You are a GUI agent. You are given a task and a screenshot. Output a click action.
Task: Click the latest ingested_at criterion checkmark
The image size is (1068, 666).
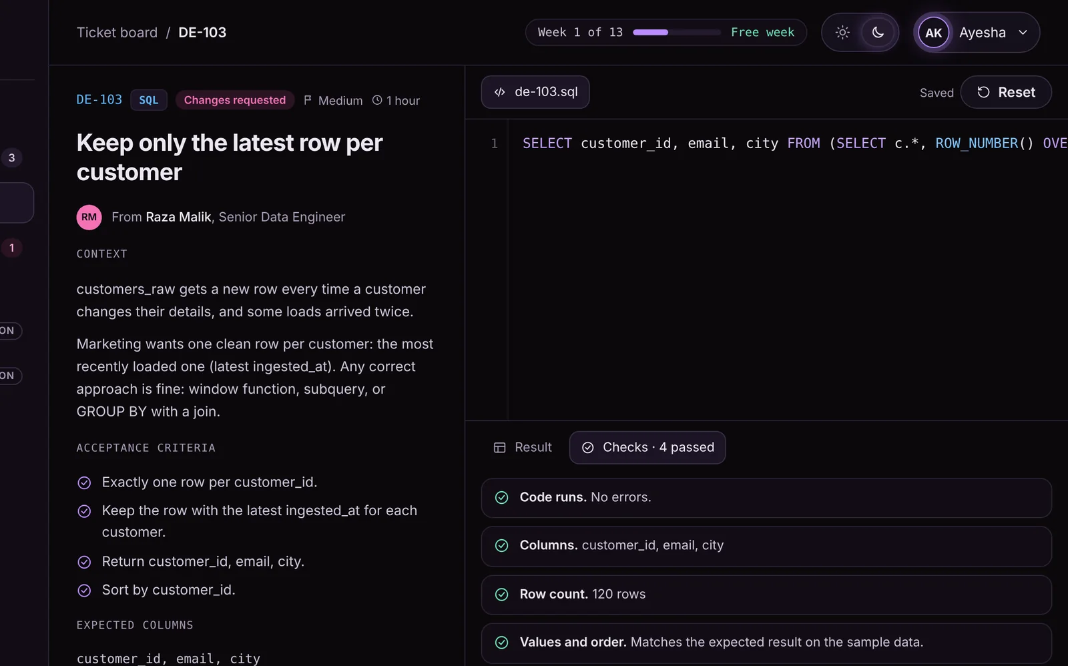click(84, 511)
